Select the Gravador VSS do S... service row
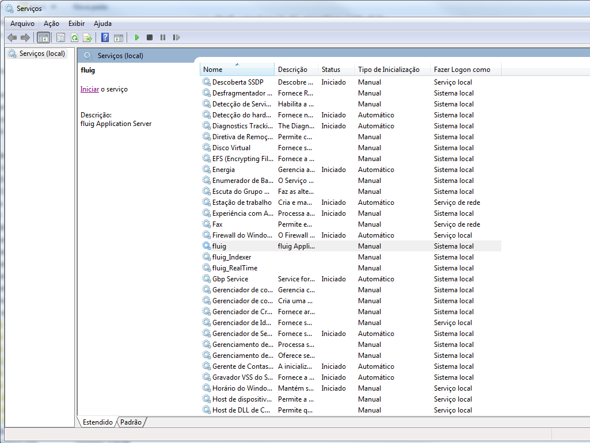Image resolution: width=590 pixels, height=443 pixels. coord(351,377)
